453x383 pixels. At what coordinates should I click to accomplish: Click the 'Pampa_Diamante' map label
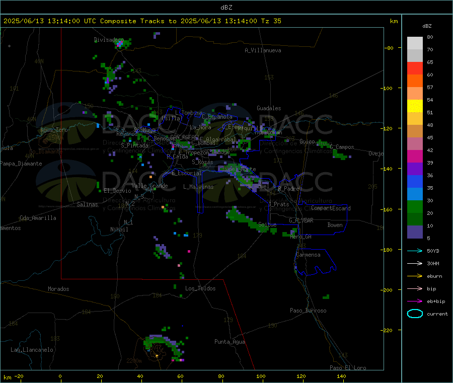21,164
